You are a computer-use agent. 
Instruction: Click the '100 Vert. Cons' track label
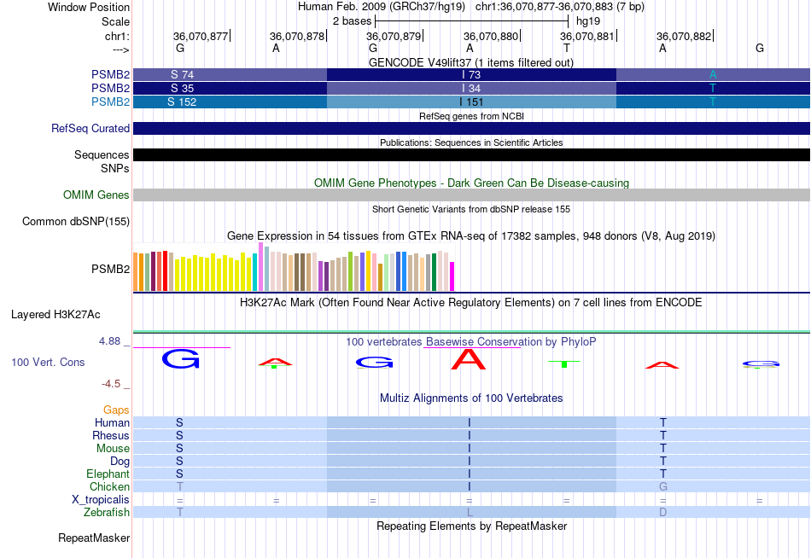48,362
